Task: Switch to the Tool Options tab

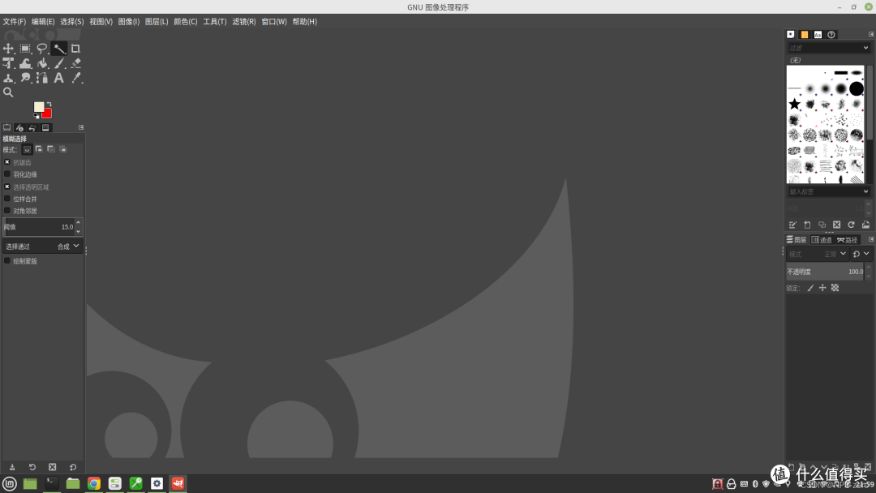Action: pyautogui.click(x=6, y=128)
